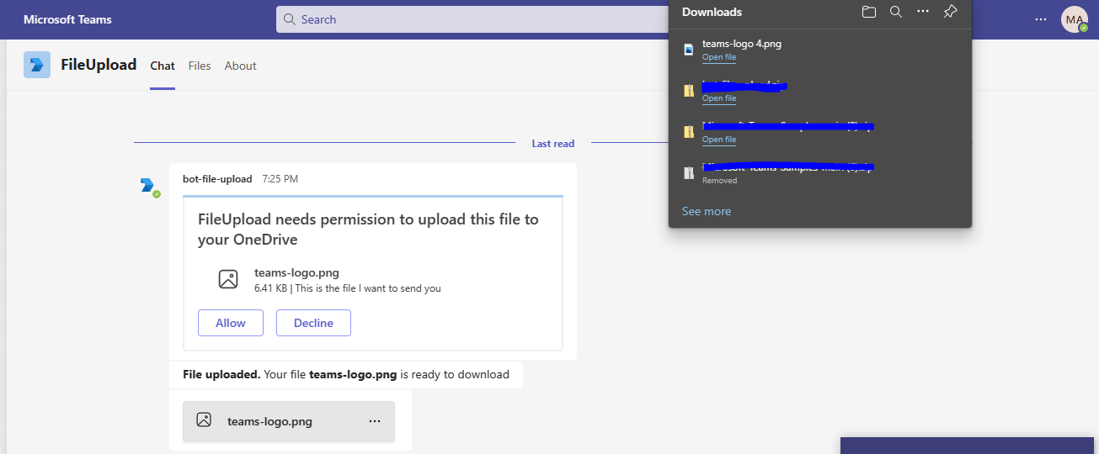Click the Removed status text
Screen dimensions: 1099x454
pos(720,181)
